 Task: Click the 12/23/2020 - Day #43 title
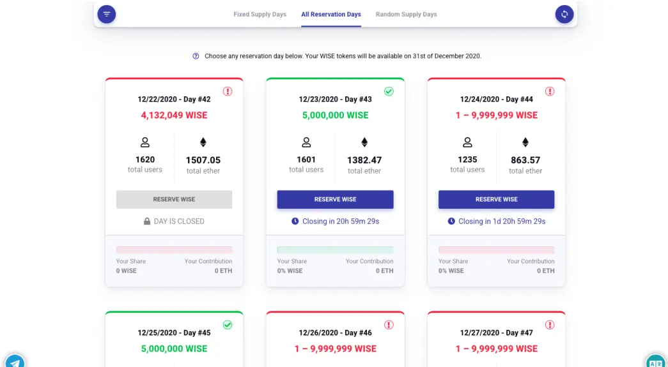click(335, 99)
